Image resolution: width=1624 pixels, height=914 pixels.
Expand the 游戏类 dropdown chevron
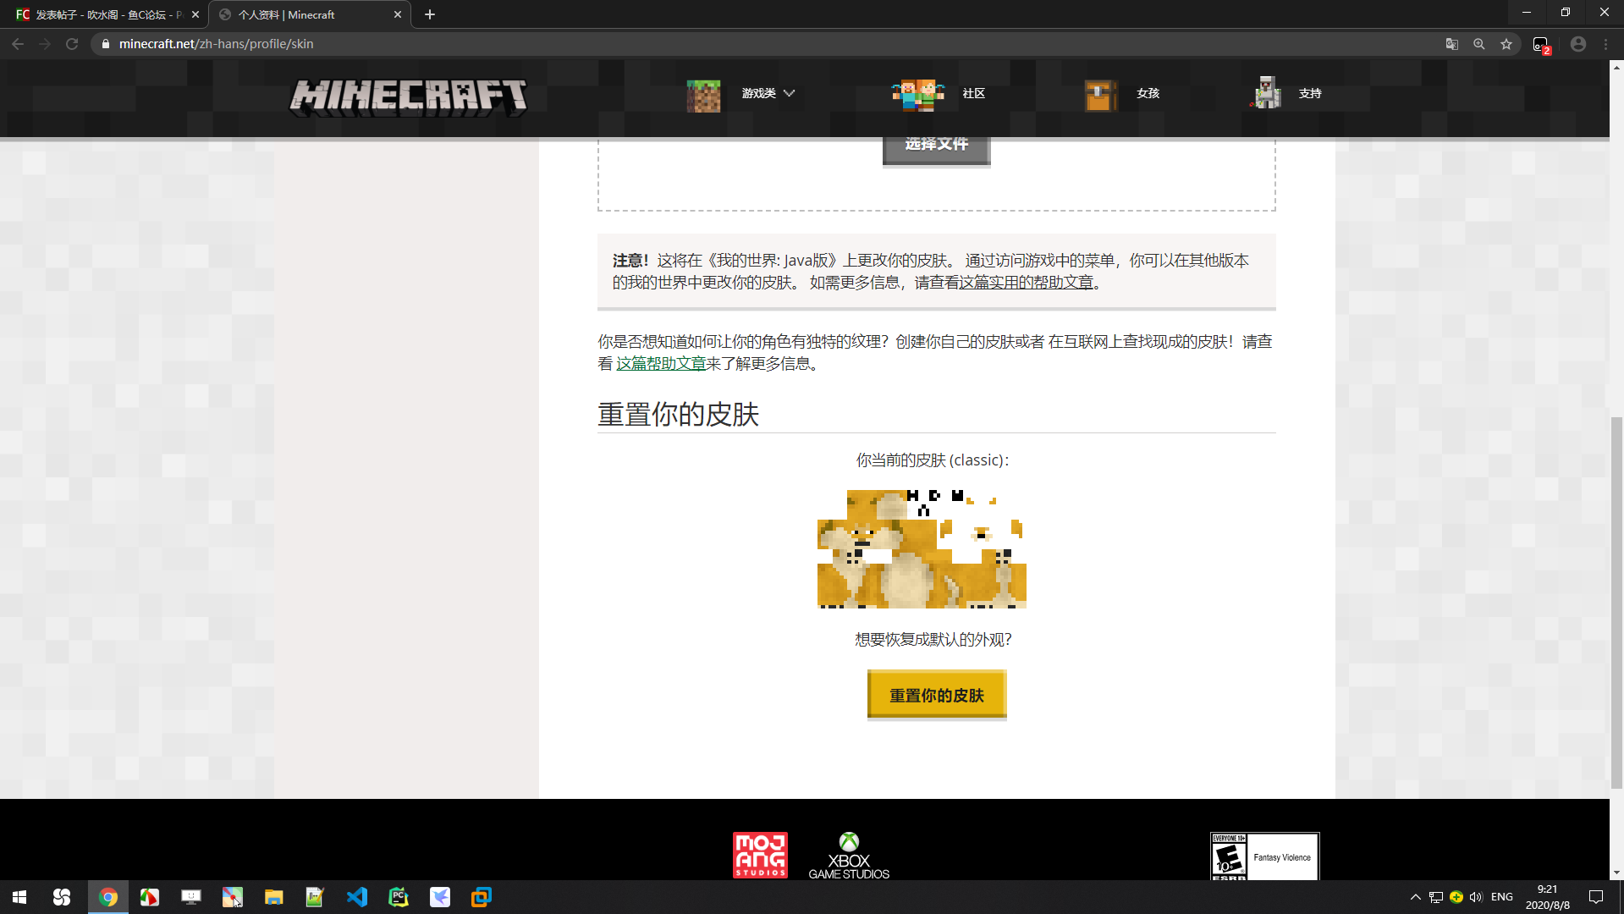coord(789,93)
